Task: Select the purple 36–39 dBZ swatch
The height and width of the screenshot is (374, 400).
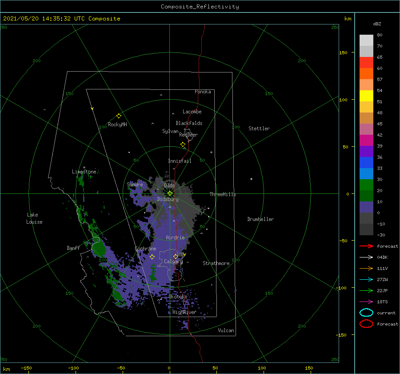Action: coord(366,152)
